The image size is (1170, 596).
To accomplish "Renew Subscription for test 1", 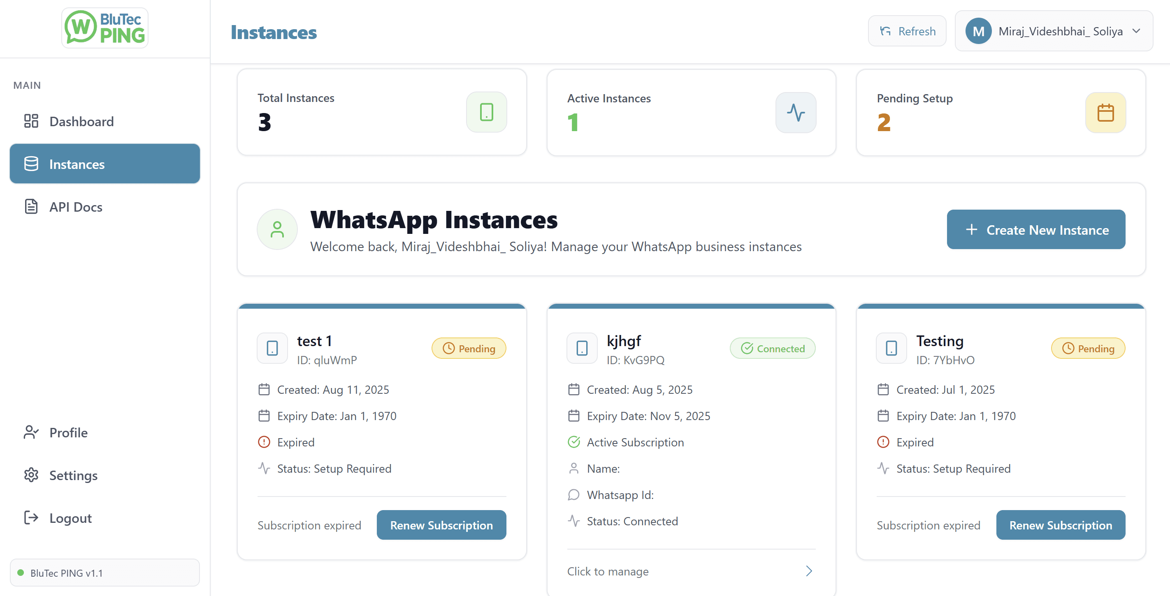I will coord(441,525).
